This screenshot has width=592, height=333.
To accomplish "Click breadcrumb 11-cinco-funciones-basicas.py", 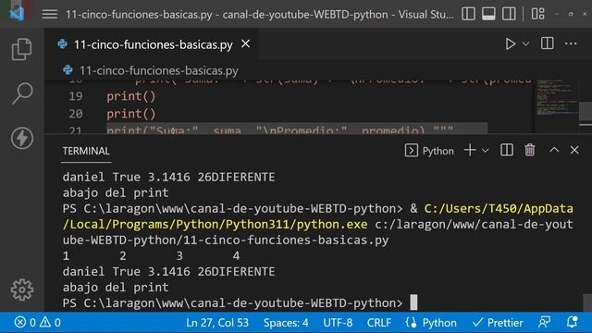I will (x=158, y=70).
